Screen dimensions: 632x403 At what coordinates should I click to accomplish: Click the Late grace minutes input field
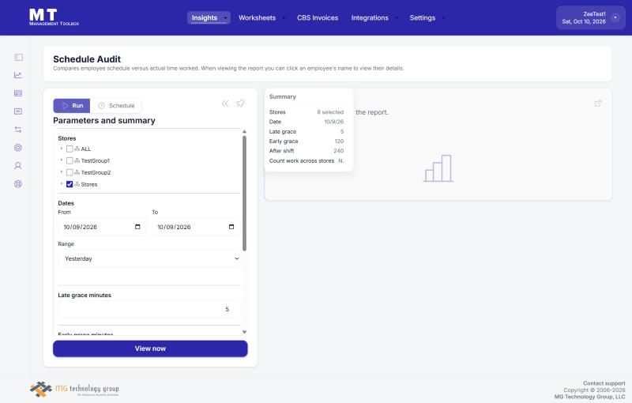pos(149,309)
